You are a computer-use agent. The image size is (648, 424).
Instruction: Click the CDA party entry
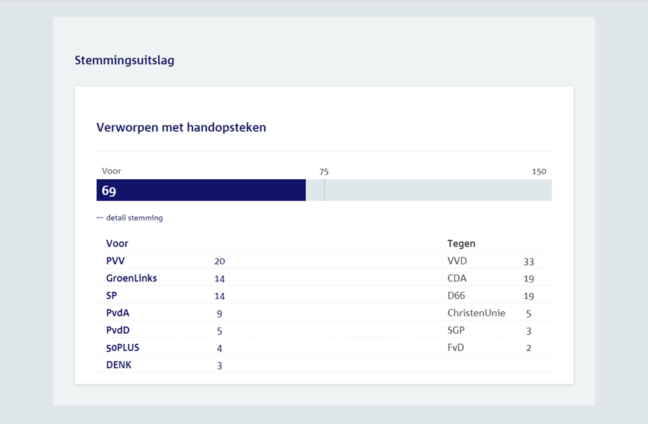pyautogui.click(x=457, y=278)
